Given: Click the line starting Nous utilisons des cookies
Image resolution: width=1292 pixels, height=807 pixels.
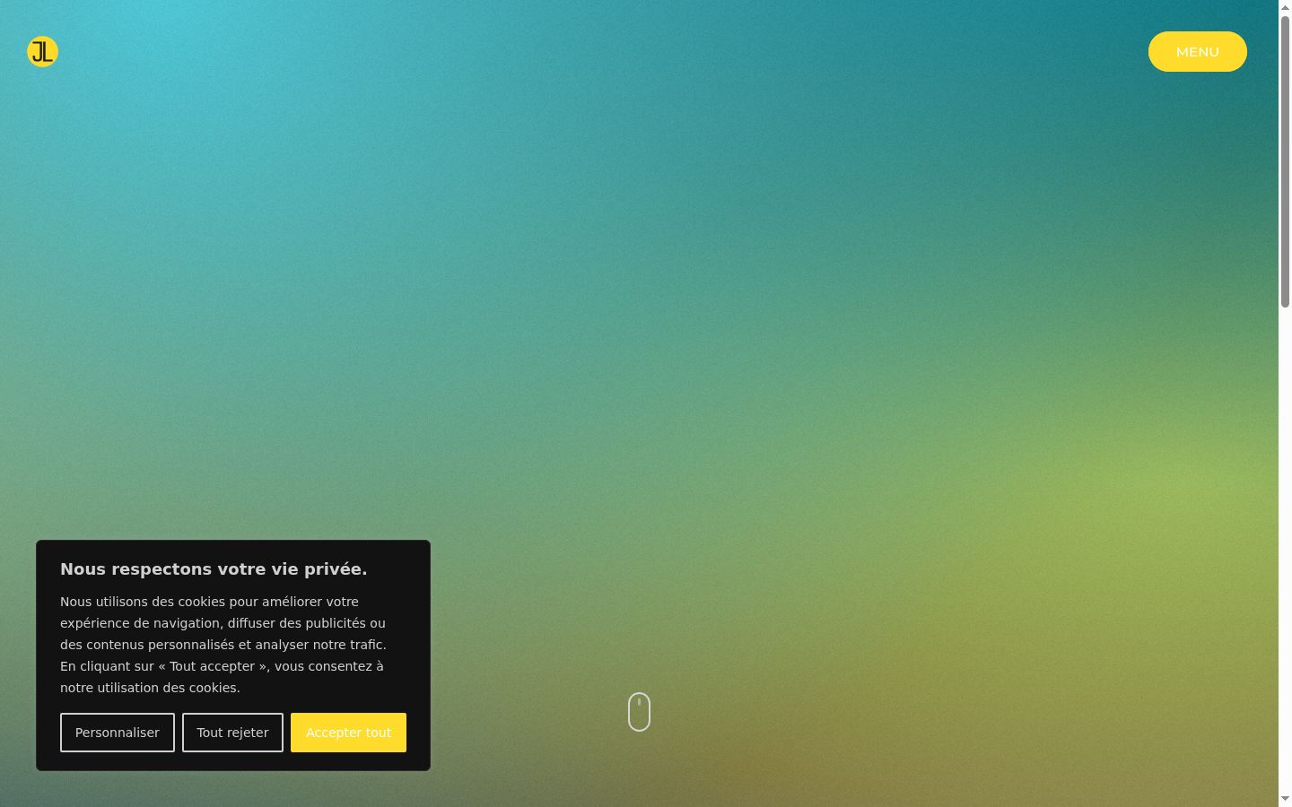Looking at the screenshot, I should point(209,602).
